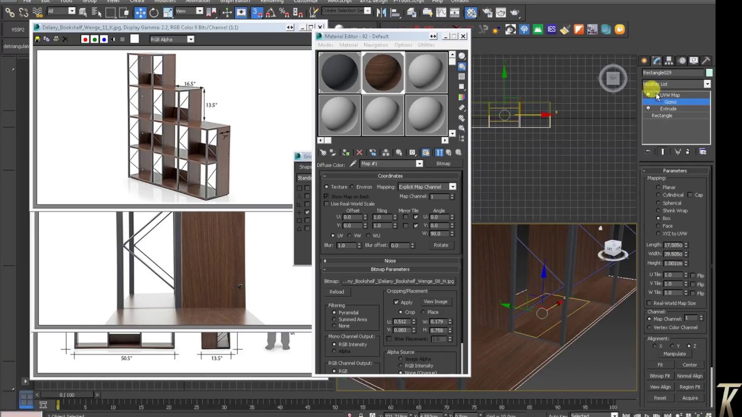This screenshot has height=417, width=742.
Task: Select the Place radio button
Action: pos(424,312)
